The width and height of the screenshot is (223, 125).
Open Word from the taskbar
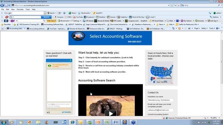tap(116, 122)
